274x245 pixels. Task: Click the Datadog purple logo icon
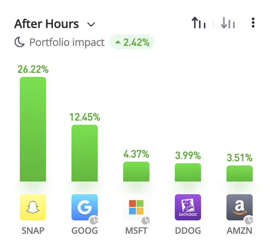[x=188, y=207]
